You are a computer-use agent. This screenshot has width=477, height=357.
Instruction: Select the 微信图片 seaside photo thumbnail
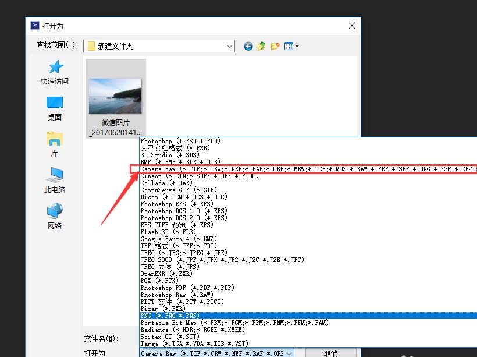116,98
